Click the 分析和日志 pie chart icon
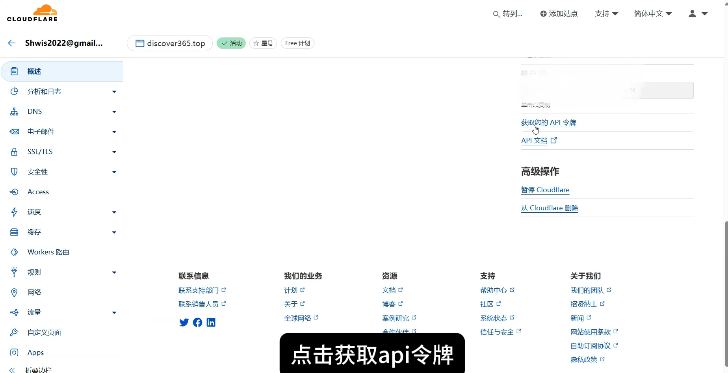 pyautogui.click(x=14, y=91)
